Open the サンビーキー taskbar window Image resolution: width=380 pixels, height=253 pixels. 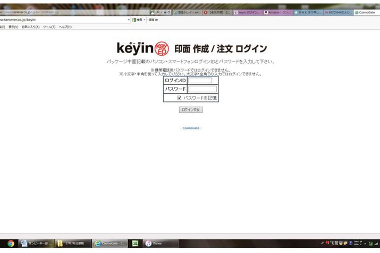point(36,243)
